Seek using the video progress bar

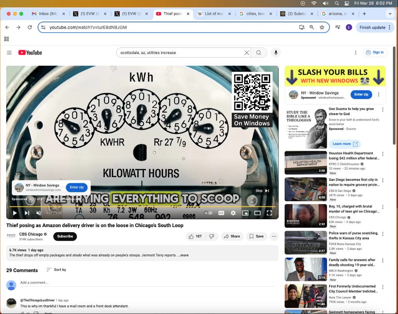(142, 206)
